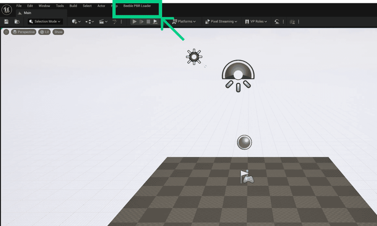Viewport: 377px width, 226px height.
Task: Start Play in Editor session
Action: (134, 22)
